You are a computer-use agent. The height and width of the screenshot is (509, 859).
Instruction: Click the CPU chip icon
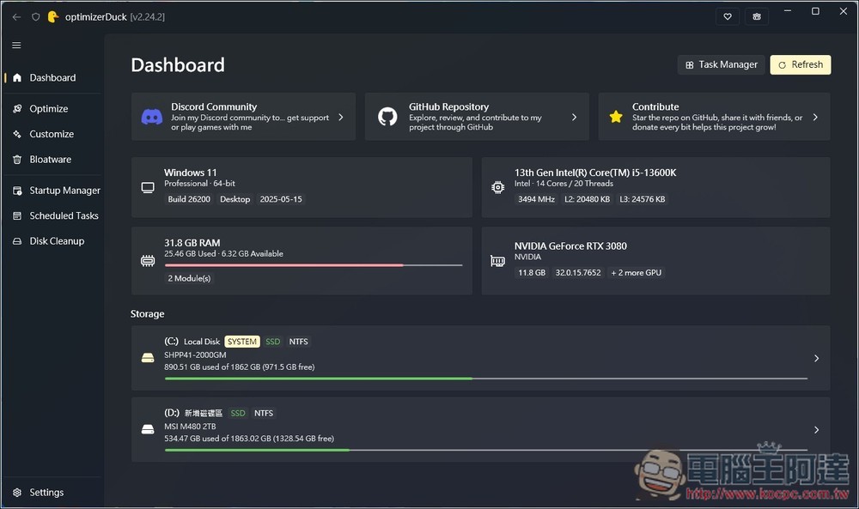click(497, 188)
